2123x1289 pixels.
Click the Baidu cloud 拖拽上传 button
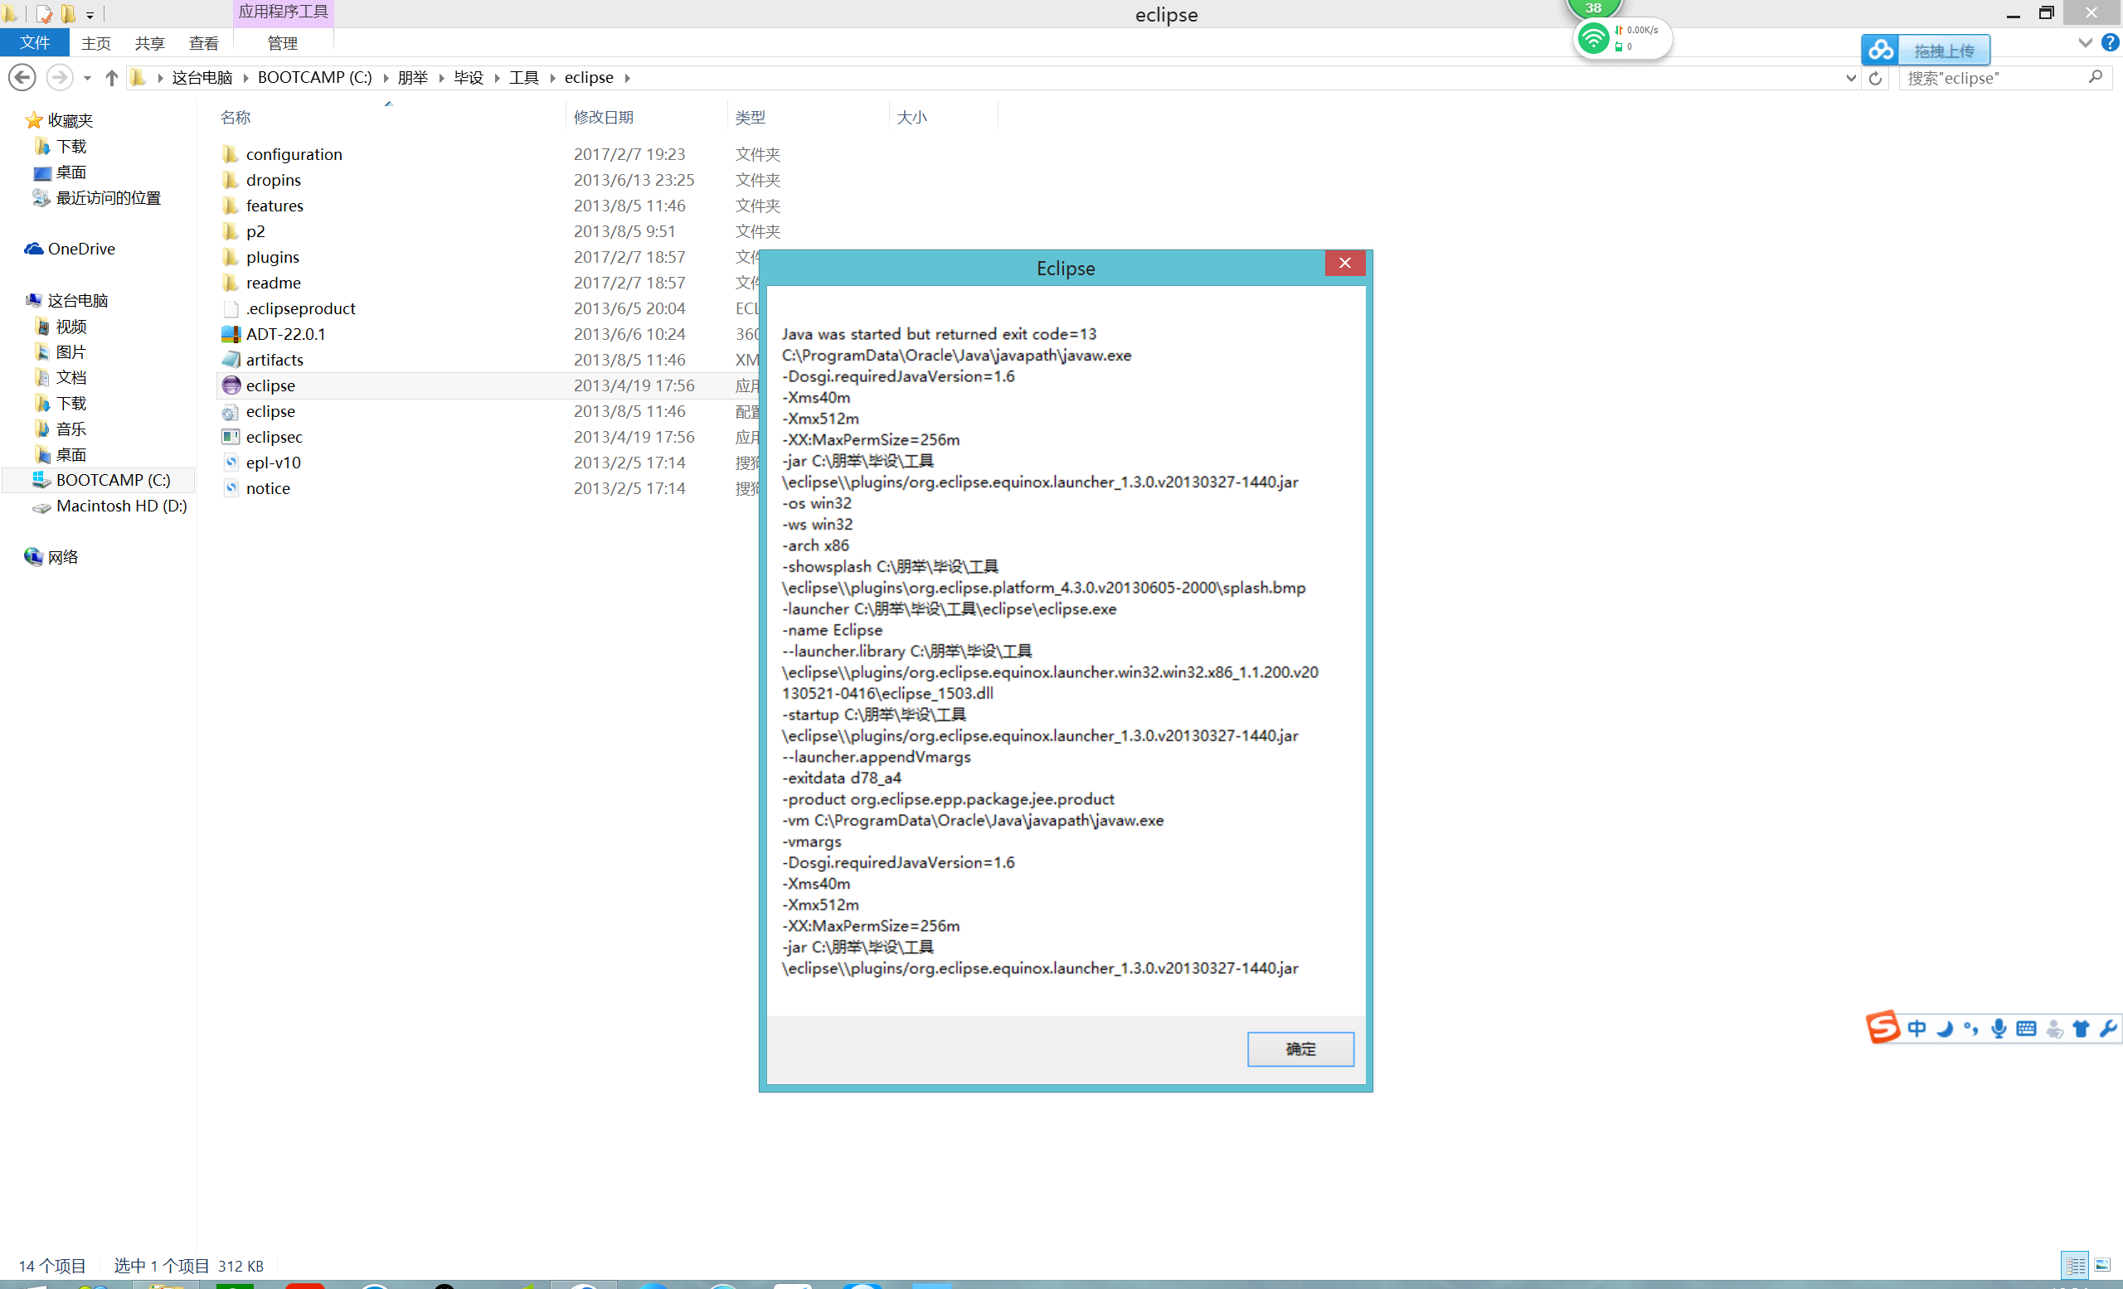click(1943, 51)
